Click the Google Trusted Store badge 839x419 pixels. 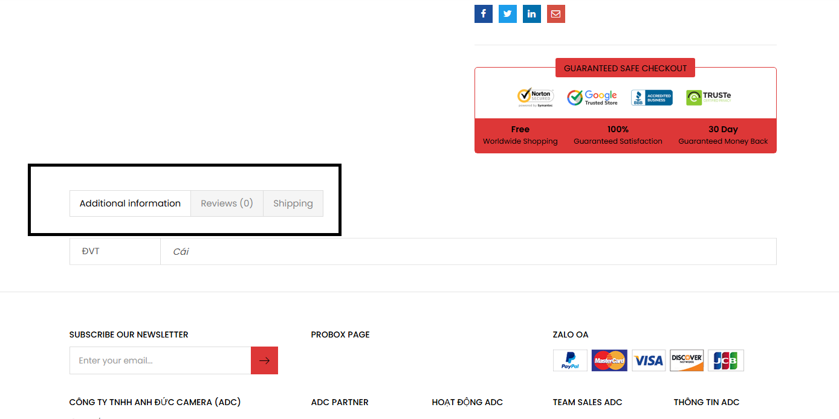click(x=592, y=97)
